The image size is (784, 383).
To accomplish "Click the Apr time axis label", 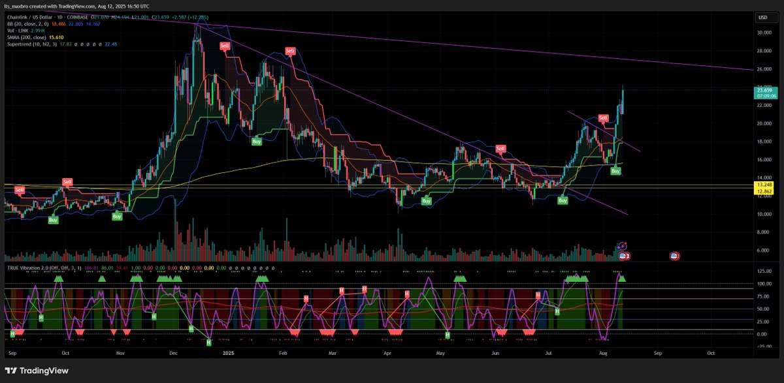I will 387,353.
